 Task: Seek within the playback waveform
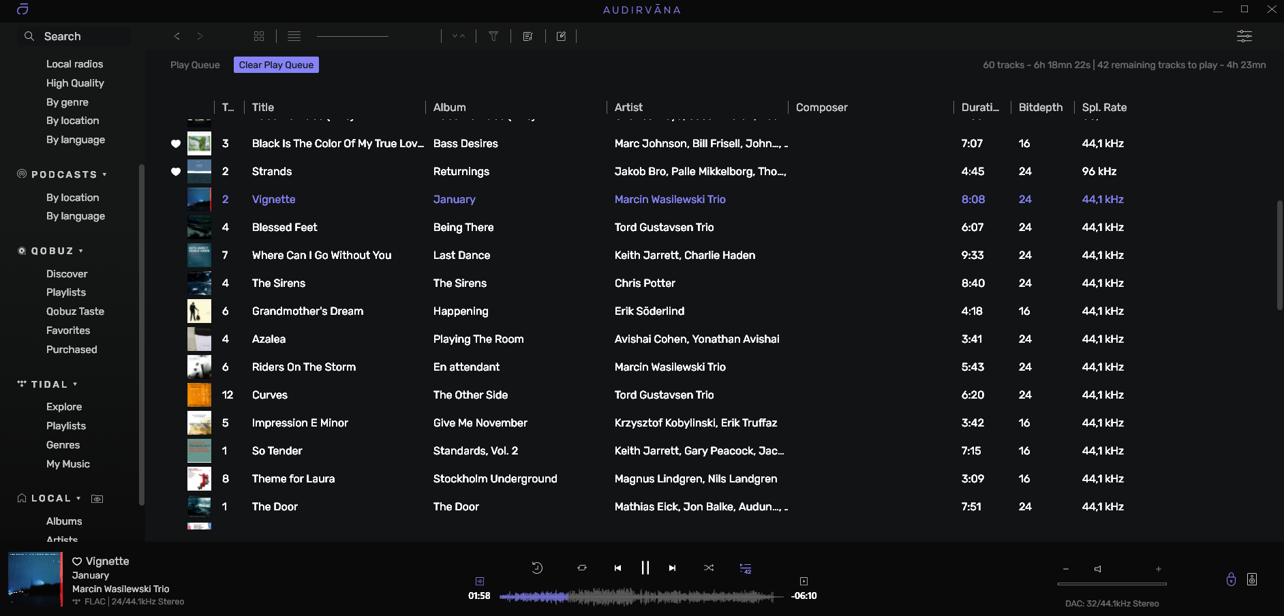coord(641,597)
